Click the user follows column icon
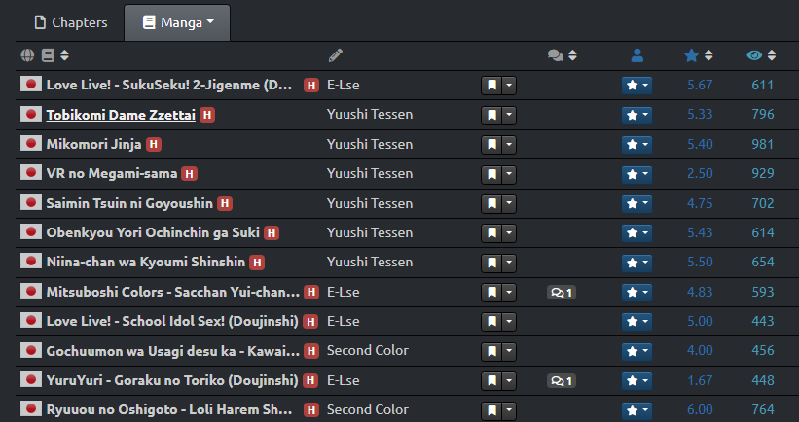The width and height of the screenshot is (799, 422). pos(636,55)
